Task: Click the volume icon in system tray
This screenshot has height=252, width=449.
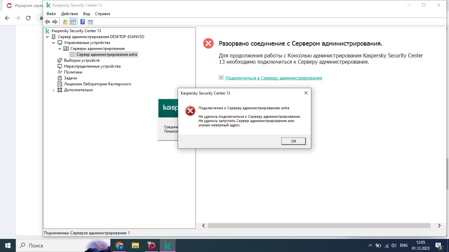Action: pyautogui.click(x=393, y=246)
